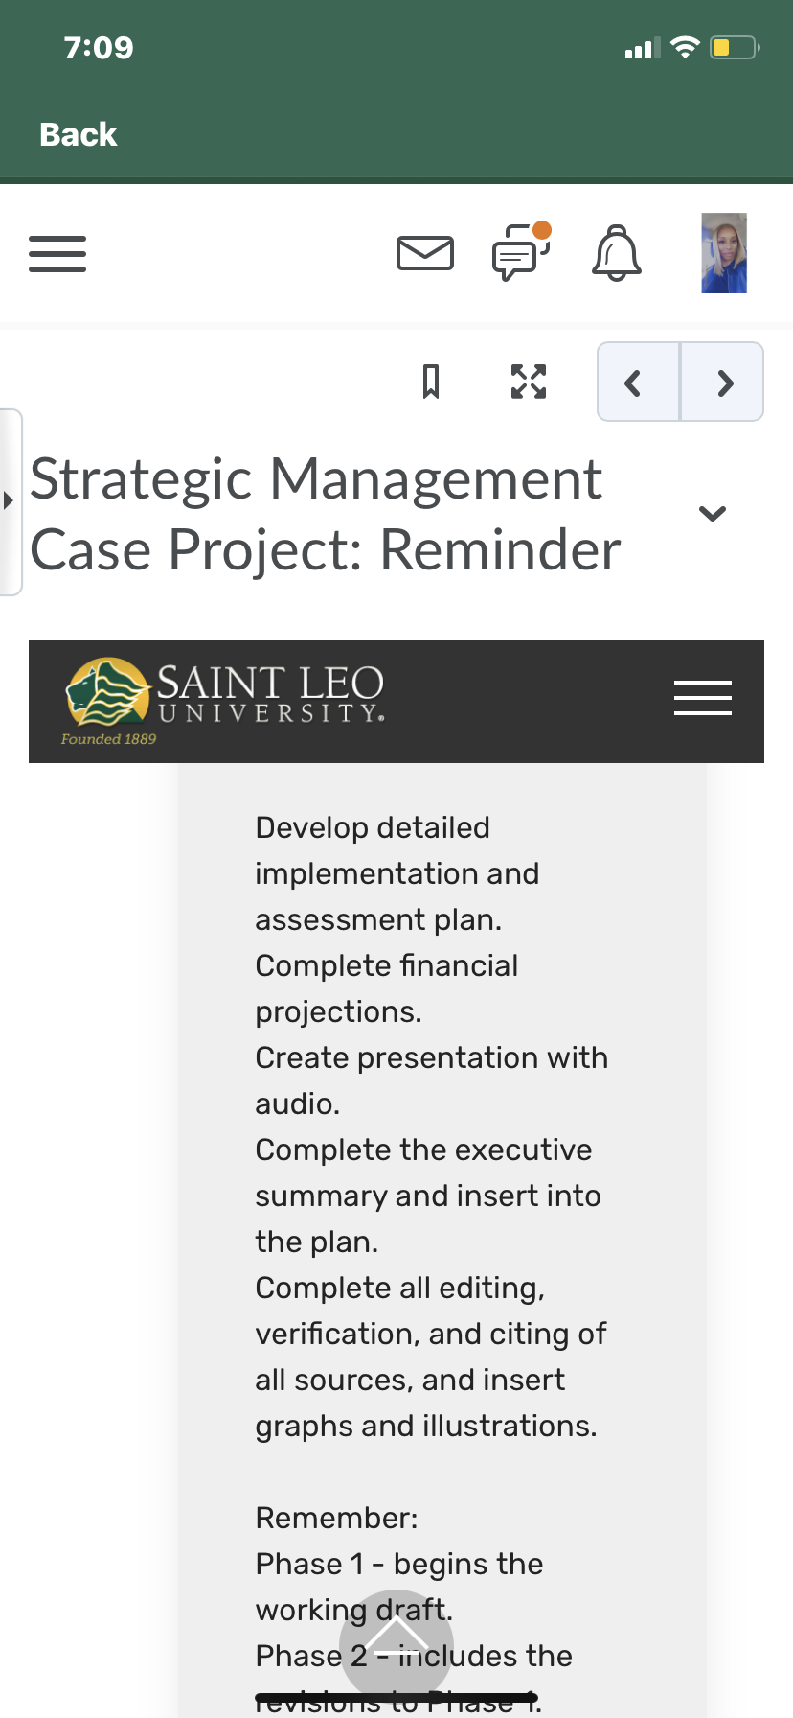
Task: Tap the Wi-Fi indicator in status bar
Action: pyautogui.click(x=685, y=47)
